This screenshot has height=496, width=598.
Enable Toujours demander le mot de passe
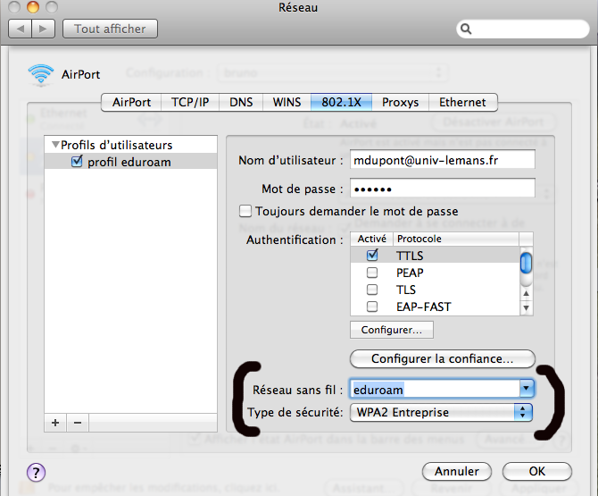coord(245,212)
